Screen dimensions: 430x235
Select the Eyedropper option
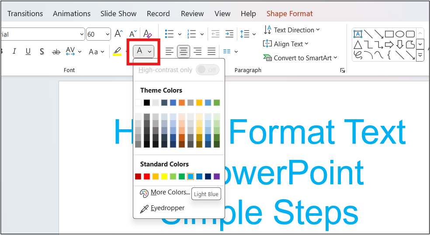tap(162, 208)
